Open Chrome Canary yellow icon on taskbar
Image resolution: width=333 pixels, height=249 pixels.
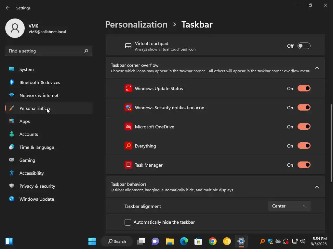[x=227, y=241]
